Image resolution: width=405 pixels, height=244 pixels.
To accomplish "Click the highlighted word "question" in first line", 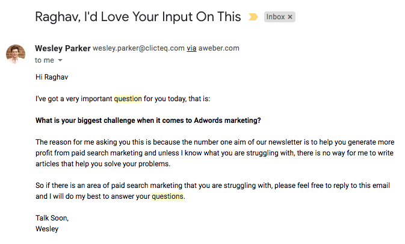I will coord(128,99).
